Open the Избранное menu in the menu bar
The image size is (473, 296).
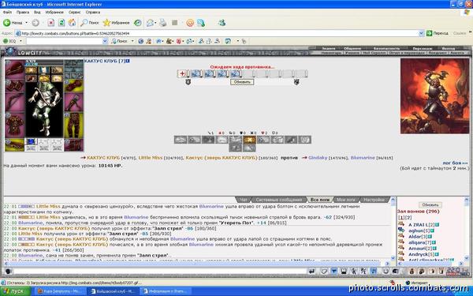[x=54, y=13]
